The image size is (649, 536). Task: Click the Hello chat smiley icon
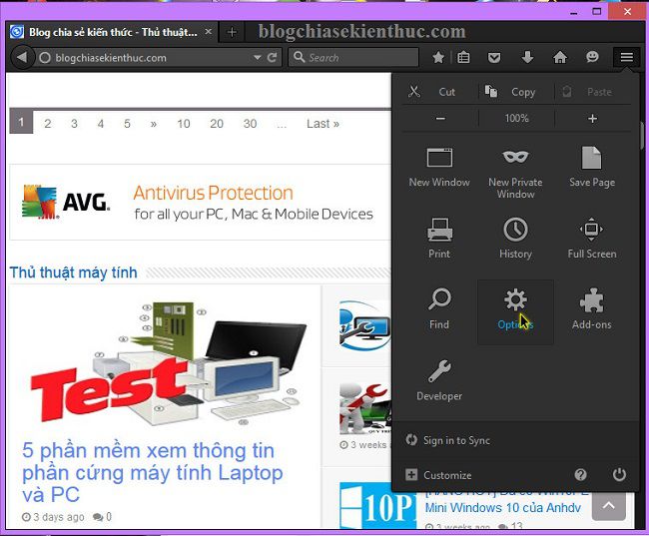click(592, 56)
